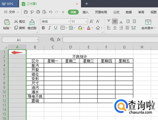Viewport: 158px width, 120px height.
Task: Click Merge and Center (合并居中) icon
Action: point(148,22)
